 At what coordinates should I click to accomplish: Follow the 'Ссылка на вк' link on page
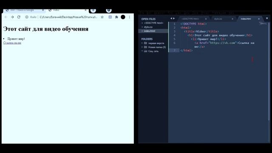pos(12,42)
